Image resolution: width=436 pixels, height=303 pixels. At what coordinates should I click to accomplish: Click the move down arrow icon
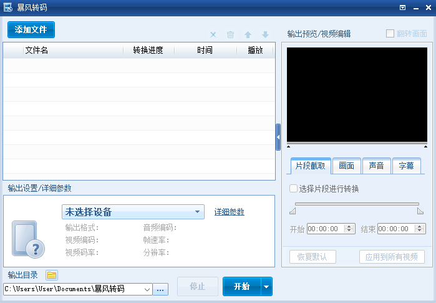pyautogui.click(x=265, y=35)
